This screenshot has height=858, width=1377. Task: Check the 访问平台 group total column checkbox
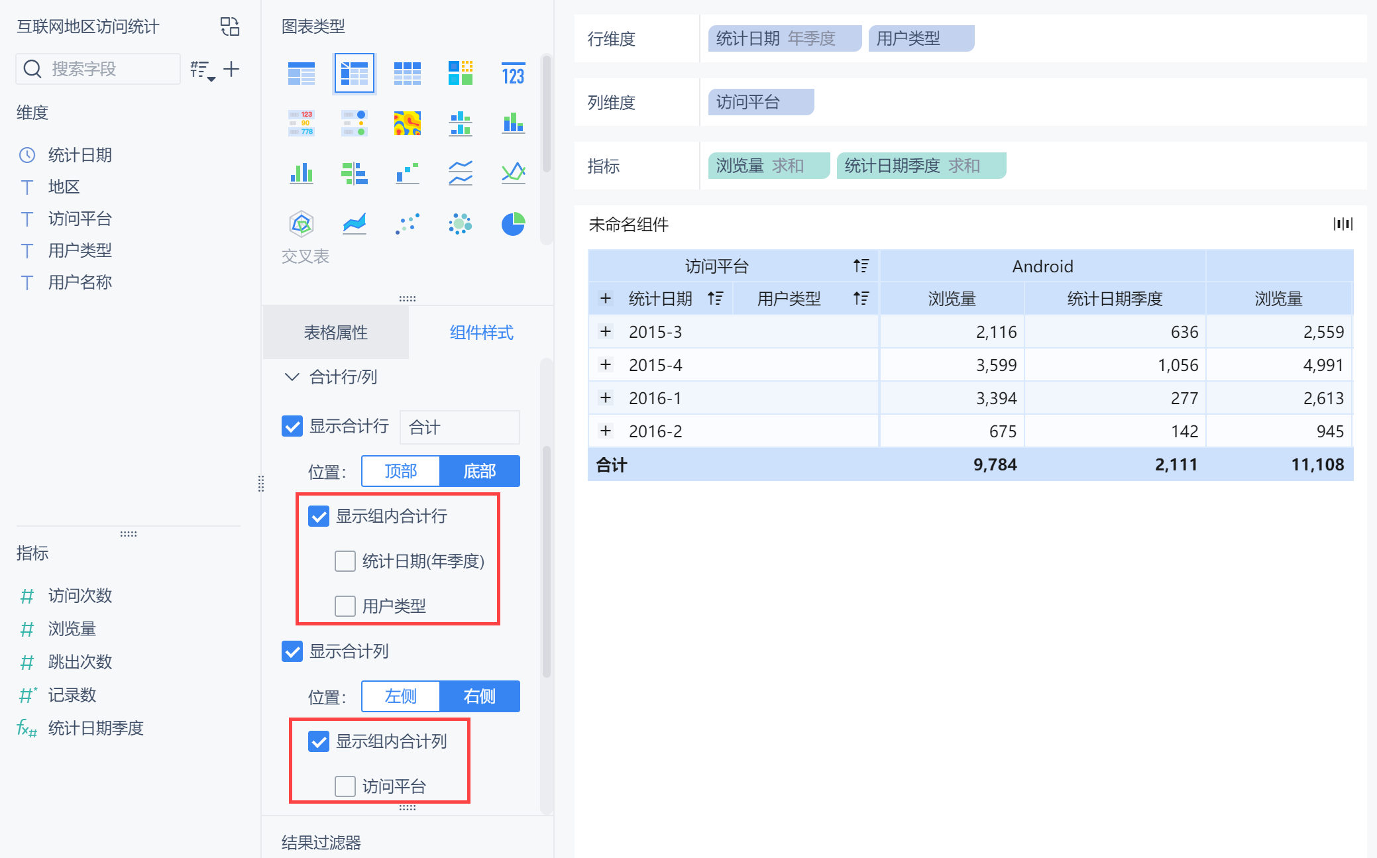tap(345, 786)
